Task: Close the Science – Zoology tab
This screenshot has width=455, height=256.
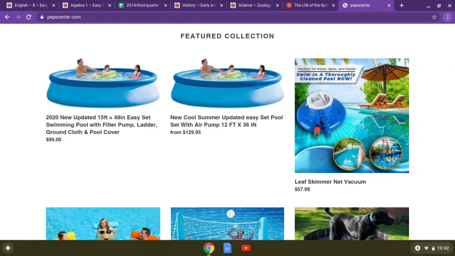Action: point(278,5)
